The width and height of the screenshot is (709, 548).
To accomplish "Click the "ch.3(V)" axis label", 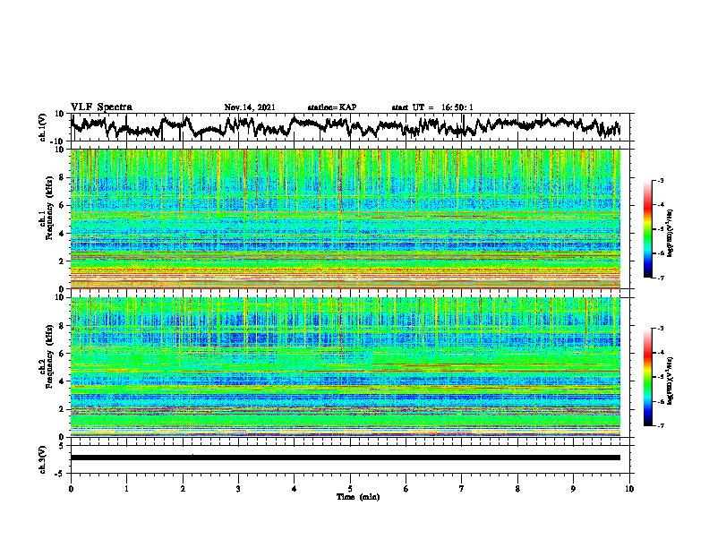I will click(43, 459).
